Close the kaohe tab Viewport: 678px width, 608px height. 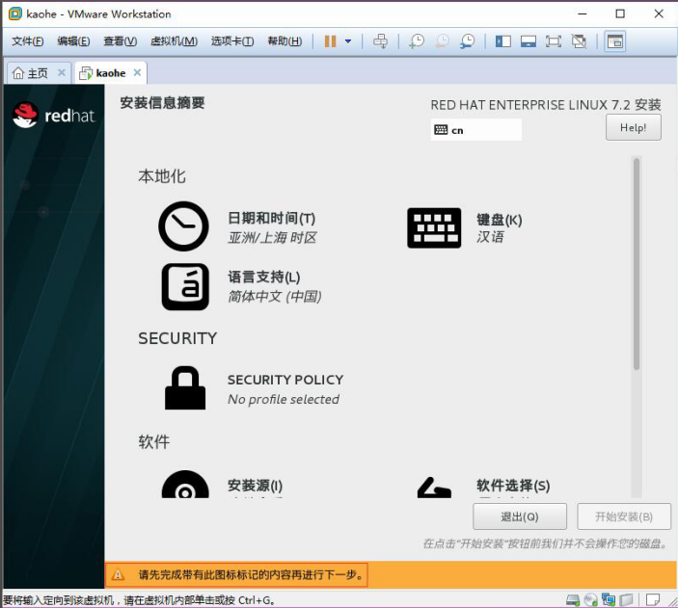pyautogui.click(x=138, y=72)
